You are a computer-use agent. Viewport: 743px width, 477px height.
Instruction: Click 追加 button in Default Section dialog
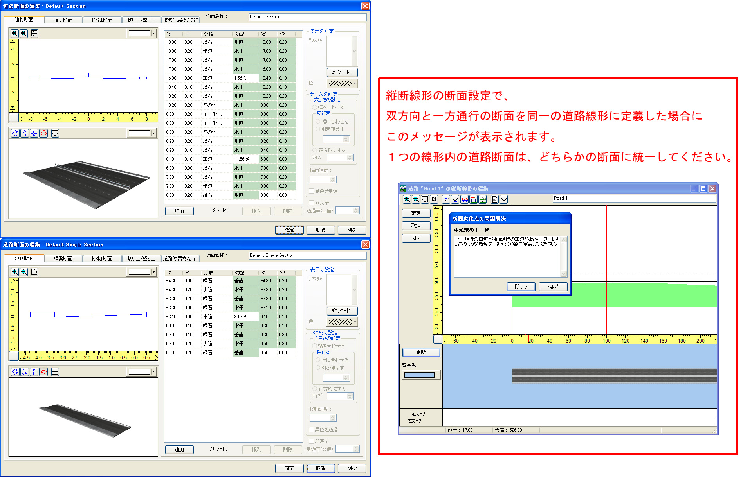[x=179, y=211]
